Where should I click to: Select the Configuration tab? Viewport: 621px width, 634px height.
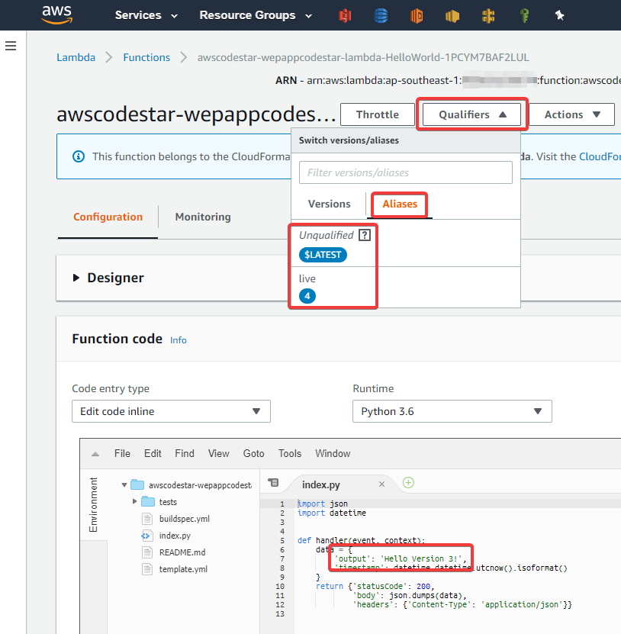tap(108, 217)
